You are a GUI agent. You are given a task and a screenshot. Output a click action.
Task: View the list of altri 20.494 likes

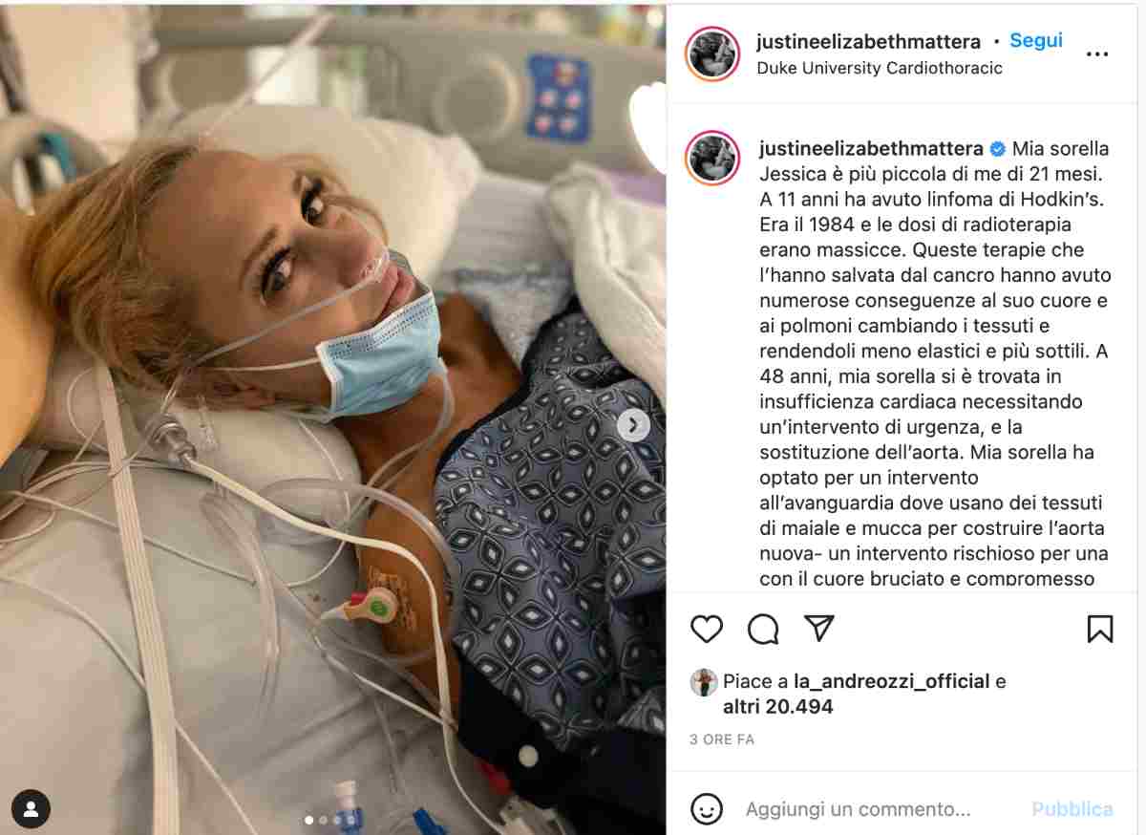pos(778,707)
